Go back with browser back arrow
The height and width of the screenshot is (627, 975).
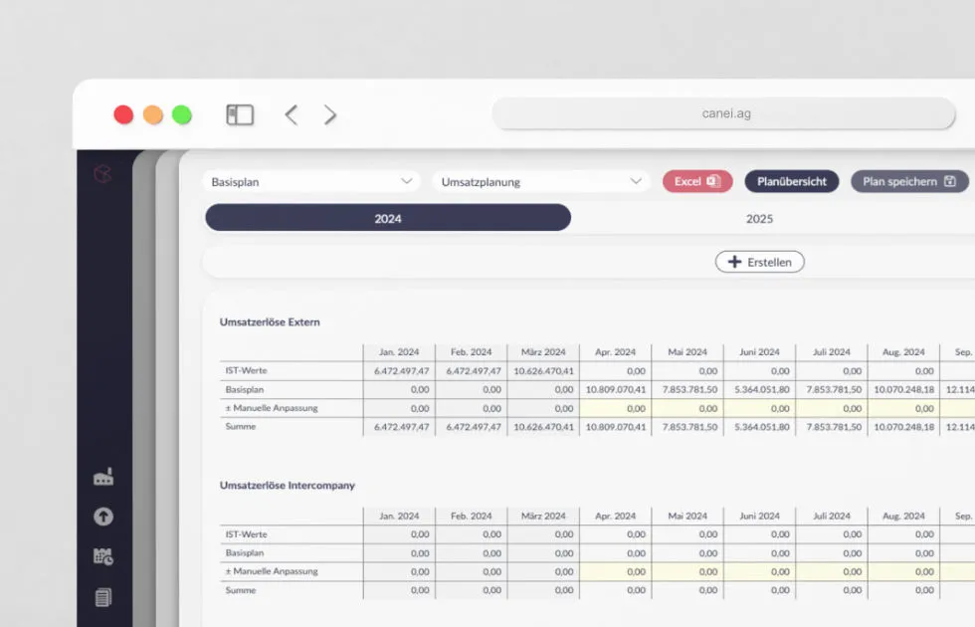291,114
